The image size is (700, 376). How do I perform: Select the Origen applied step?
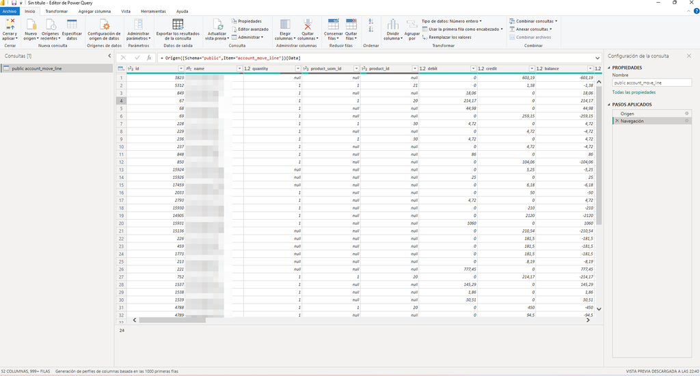coord(651,113)
